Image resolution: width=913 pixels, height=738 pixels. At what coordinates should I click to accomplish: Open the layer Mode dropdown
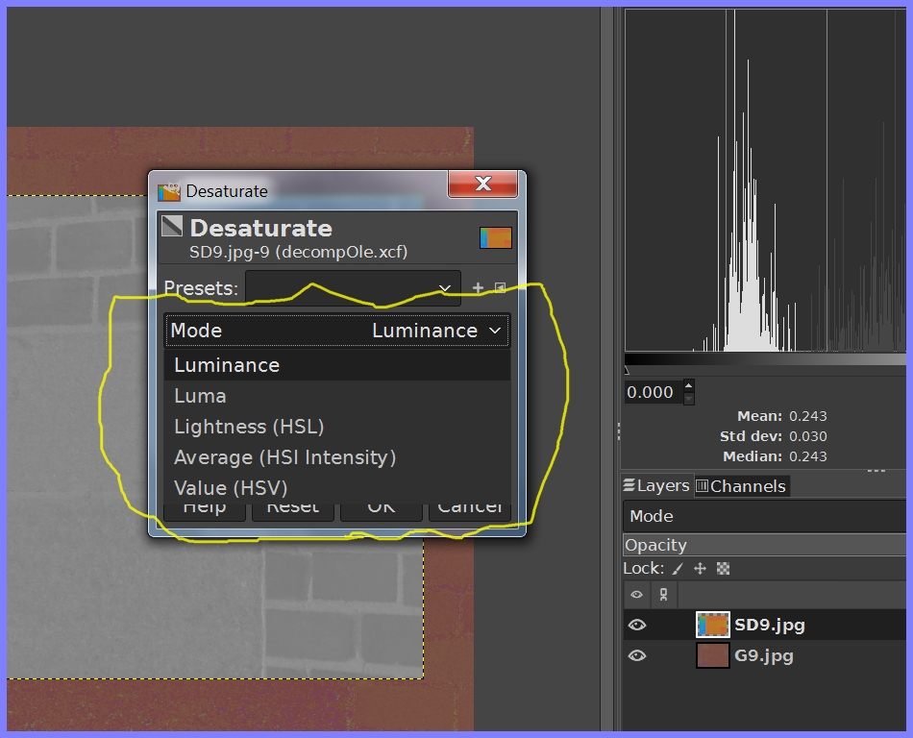[x=764, y=516]
